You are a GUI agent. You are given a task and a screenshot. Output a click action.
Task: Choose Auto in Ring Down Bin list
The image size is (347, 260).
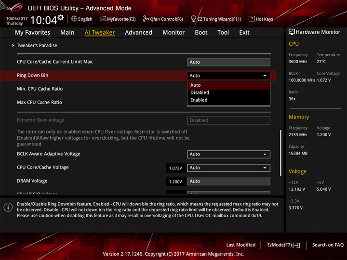[x=228, y=85]
